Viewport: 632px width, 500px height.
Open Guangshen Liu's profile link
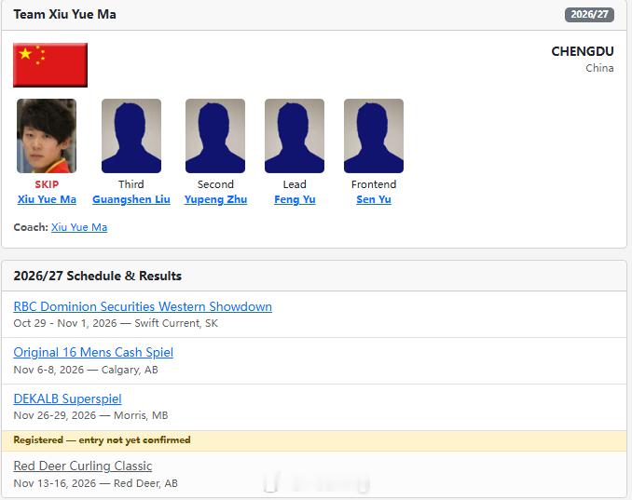point(131,199)
